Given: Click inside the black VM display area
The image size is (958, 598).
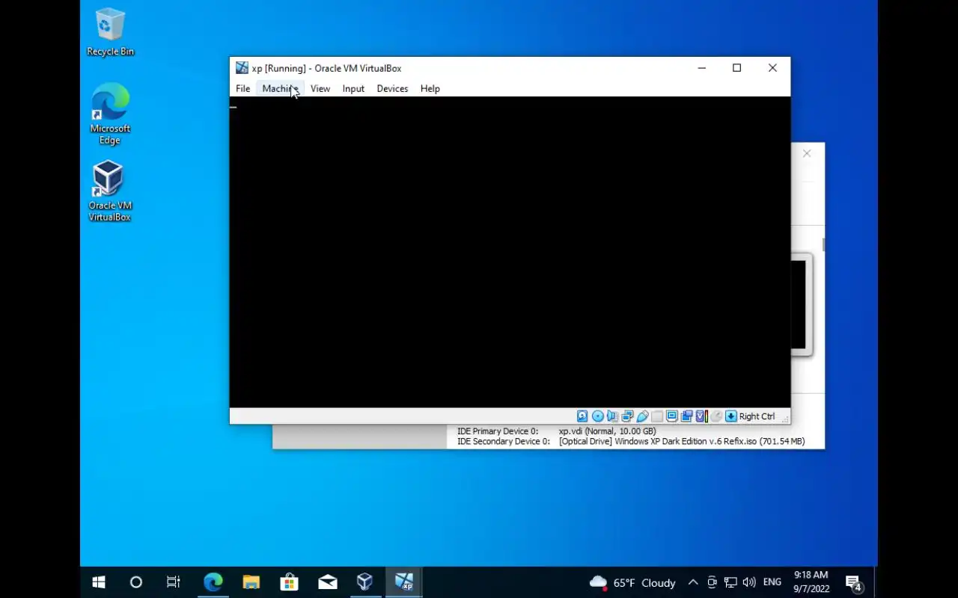Looking at the screenshot, I should (510, 252).
